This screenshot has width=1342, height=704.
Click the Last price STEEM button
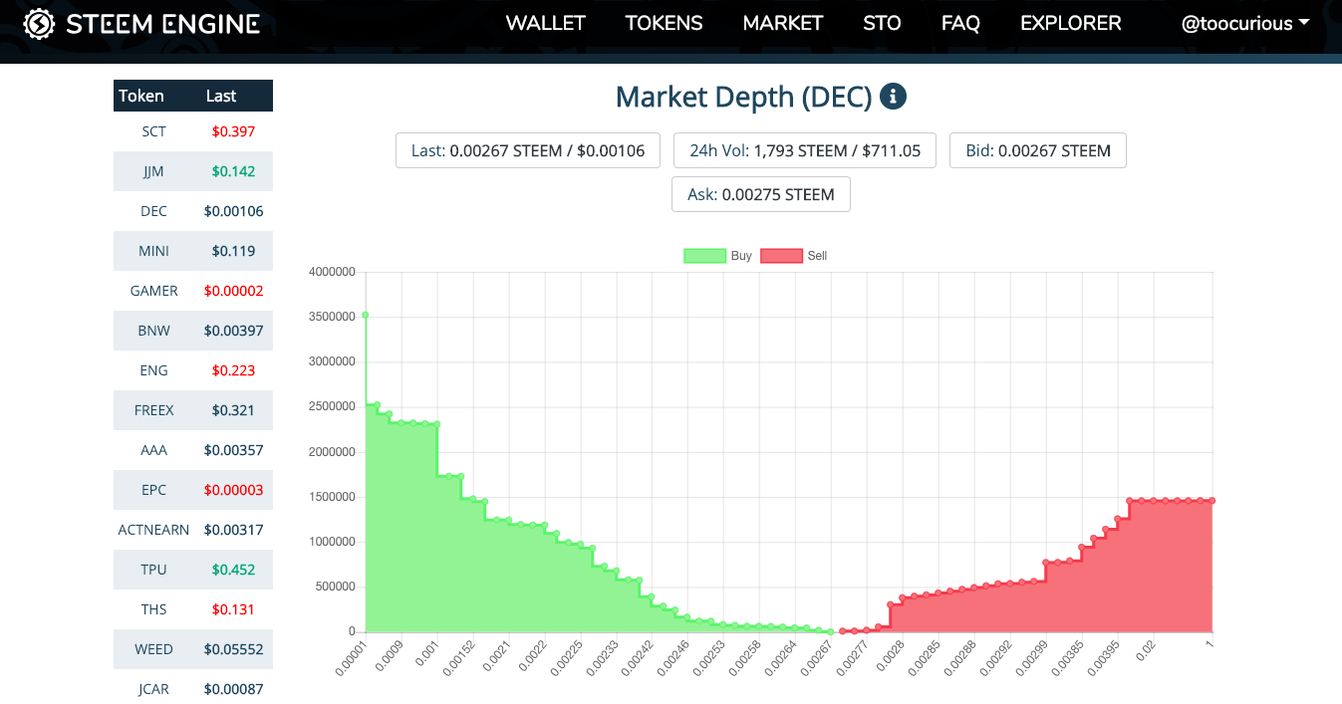[528, 150]
